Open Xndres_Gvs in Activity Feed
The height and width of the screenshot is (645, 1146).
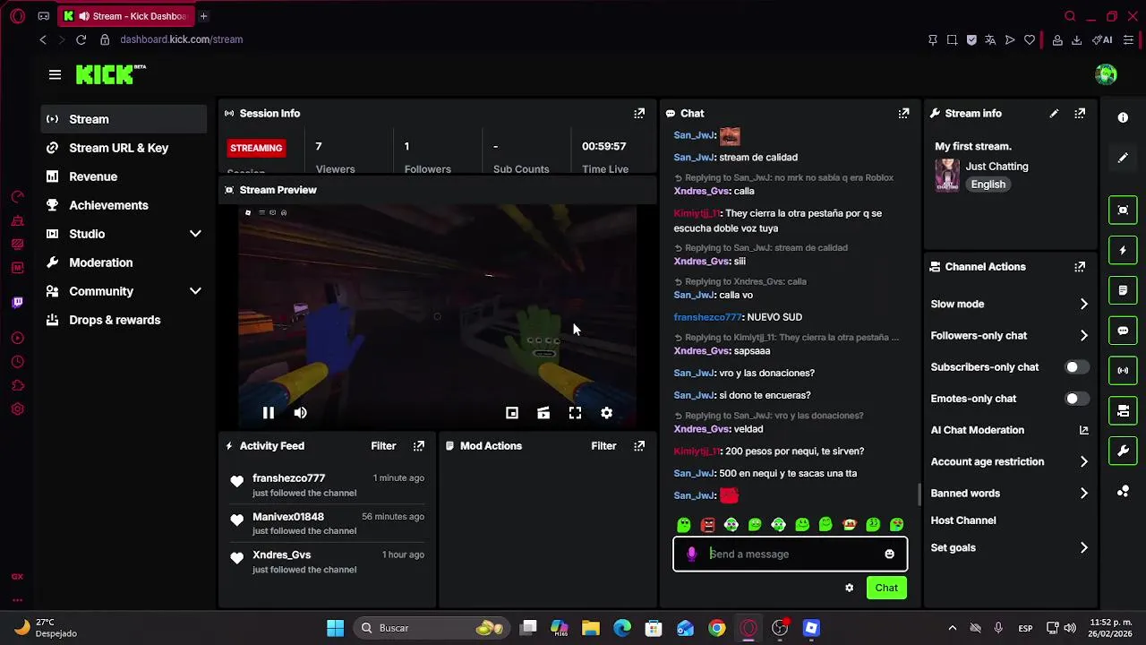pos(281,555)
